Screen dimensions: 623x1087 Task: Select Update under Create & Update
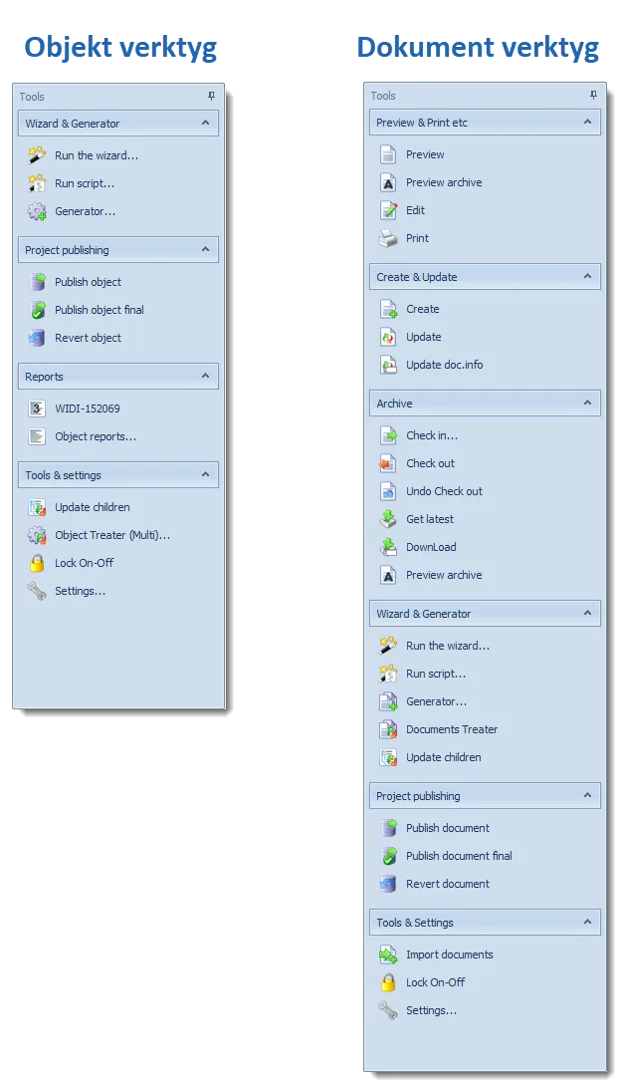424,337
